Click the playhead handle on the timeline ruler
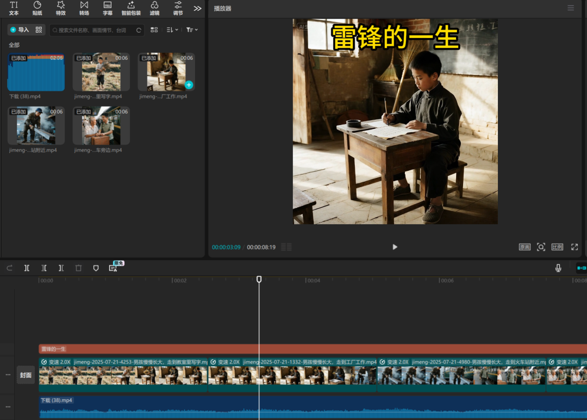Viewport: 587px width, 420px height. point(259,279)
